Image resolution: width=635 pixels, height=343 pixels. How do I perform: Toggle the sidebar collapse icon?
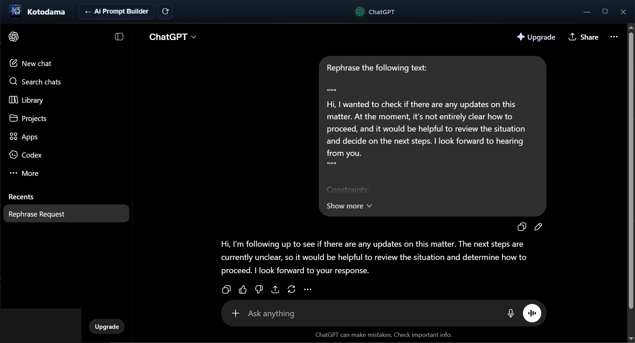point(119,37)
